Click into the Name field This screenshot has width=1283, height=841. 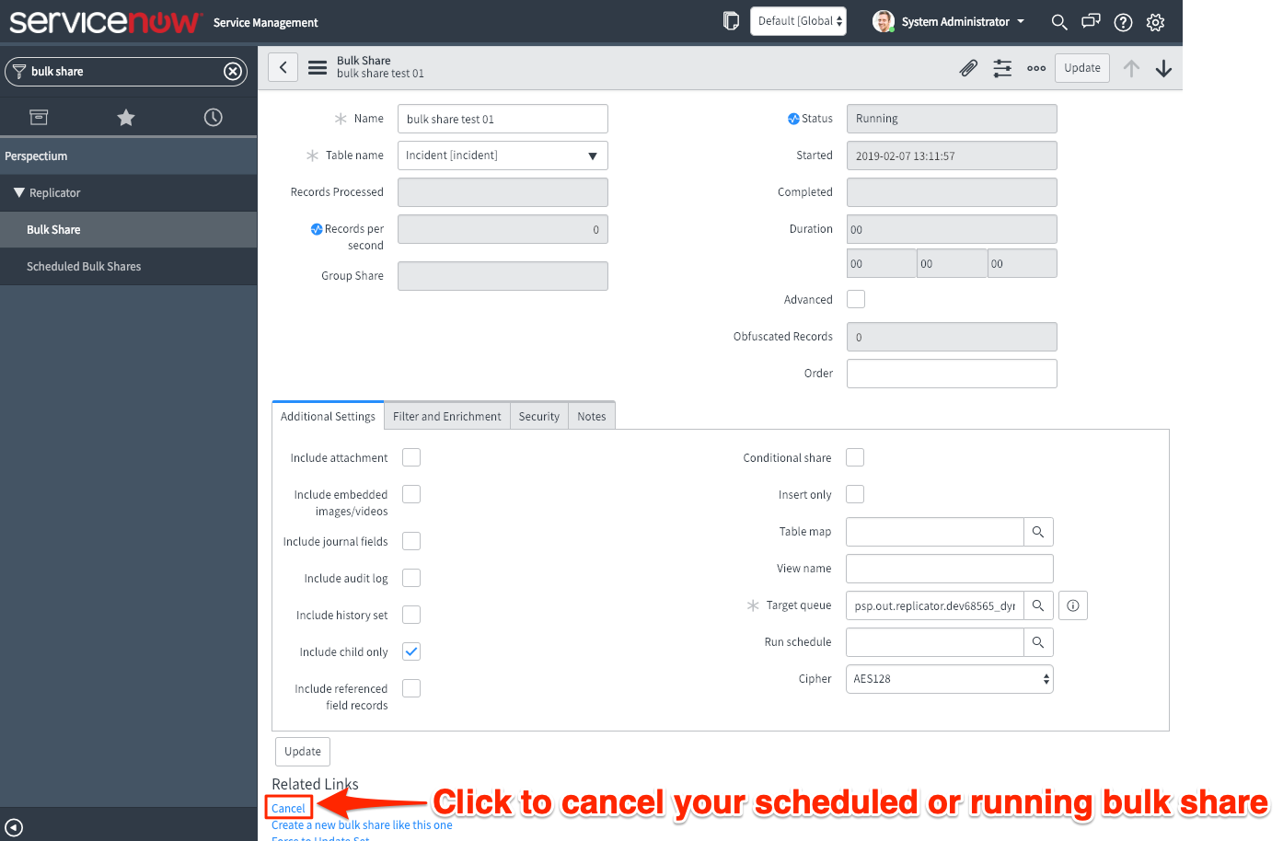[503, 119]
